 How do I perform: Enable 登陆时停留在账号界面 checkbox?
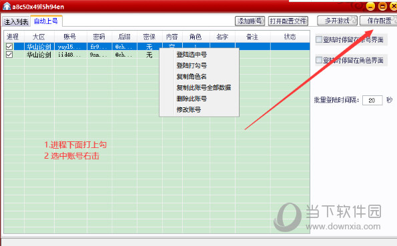pos(319,39)
